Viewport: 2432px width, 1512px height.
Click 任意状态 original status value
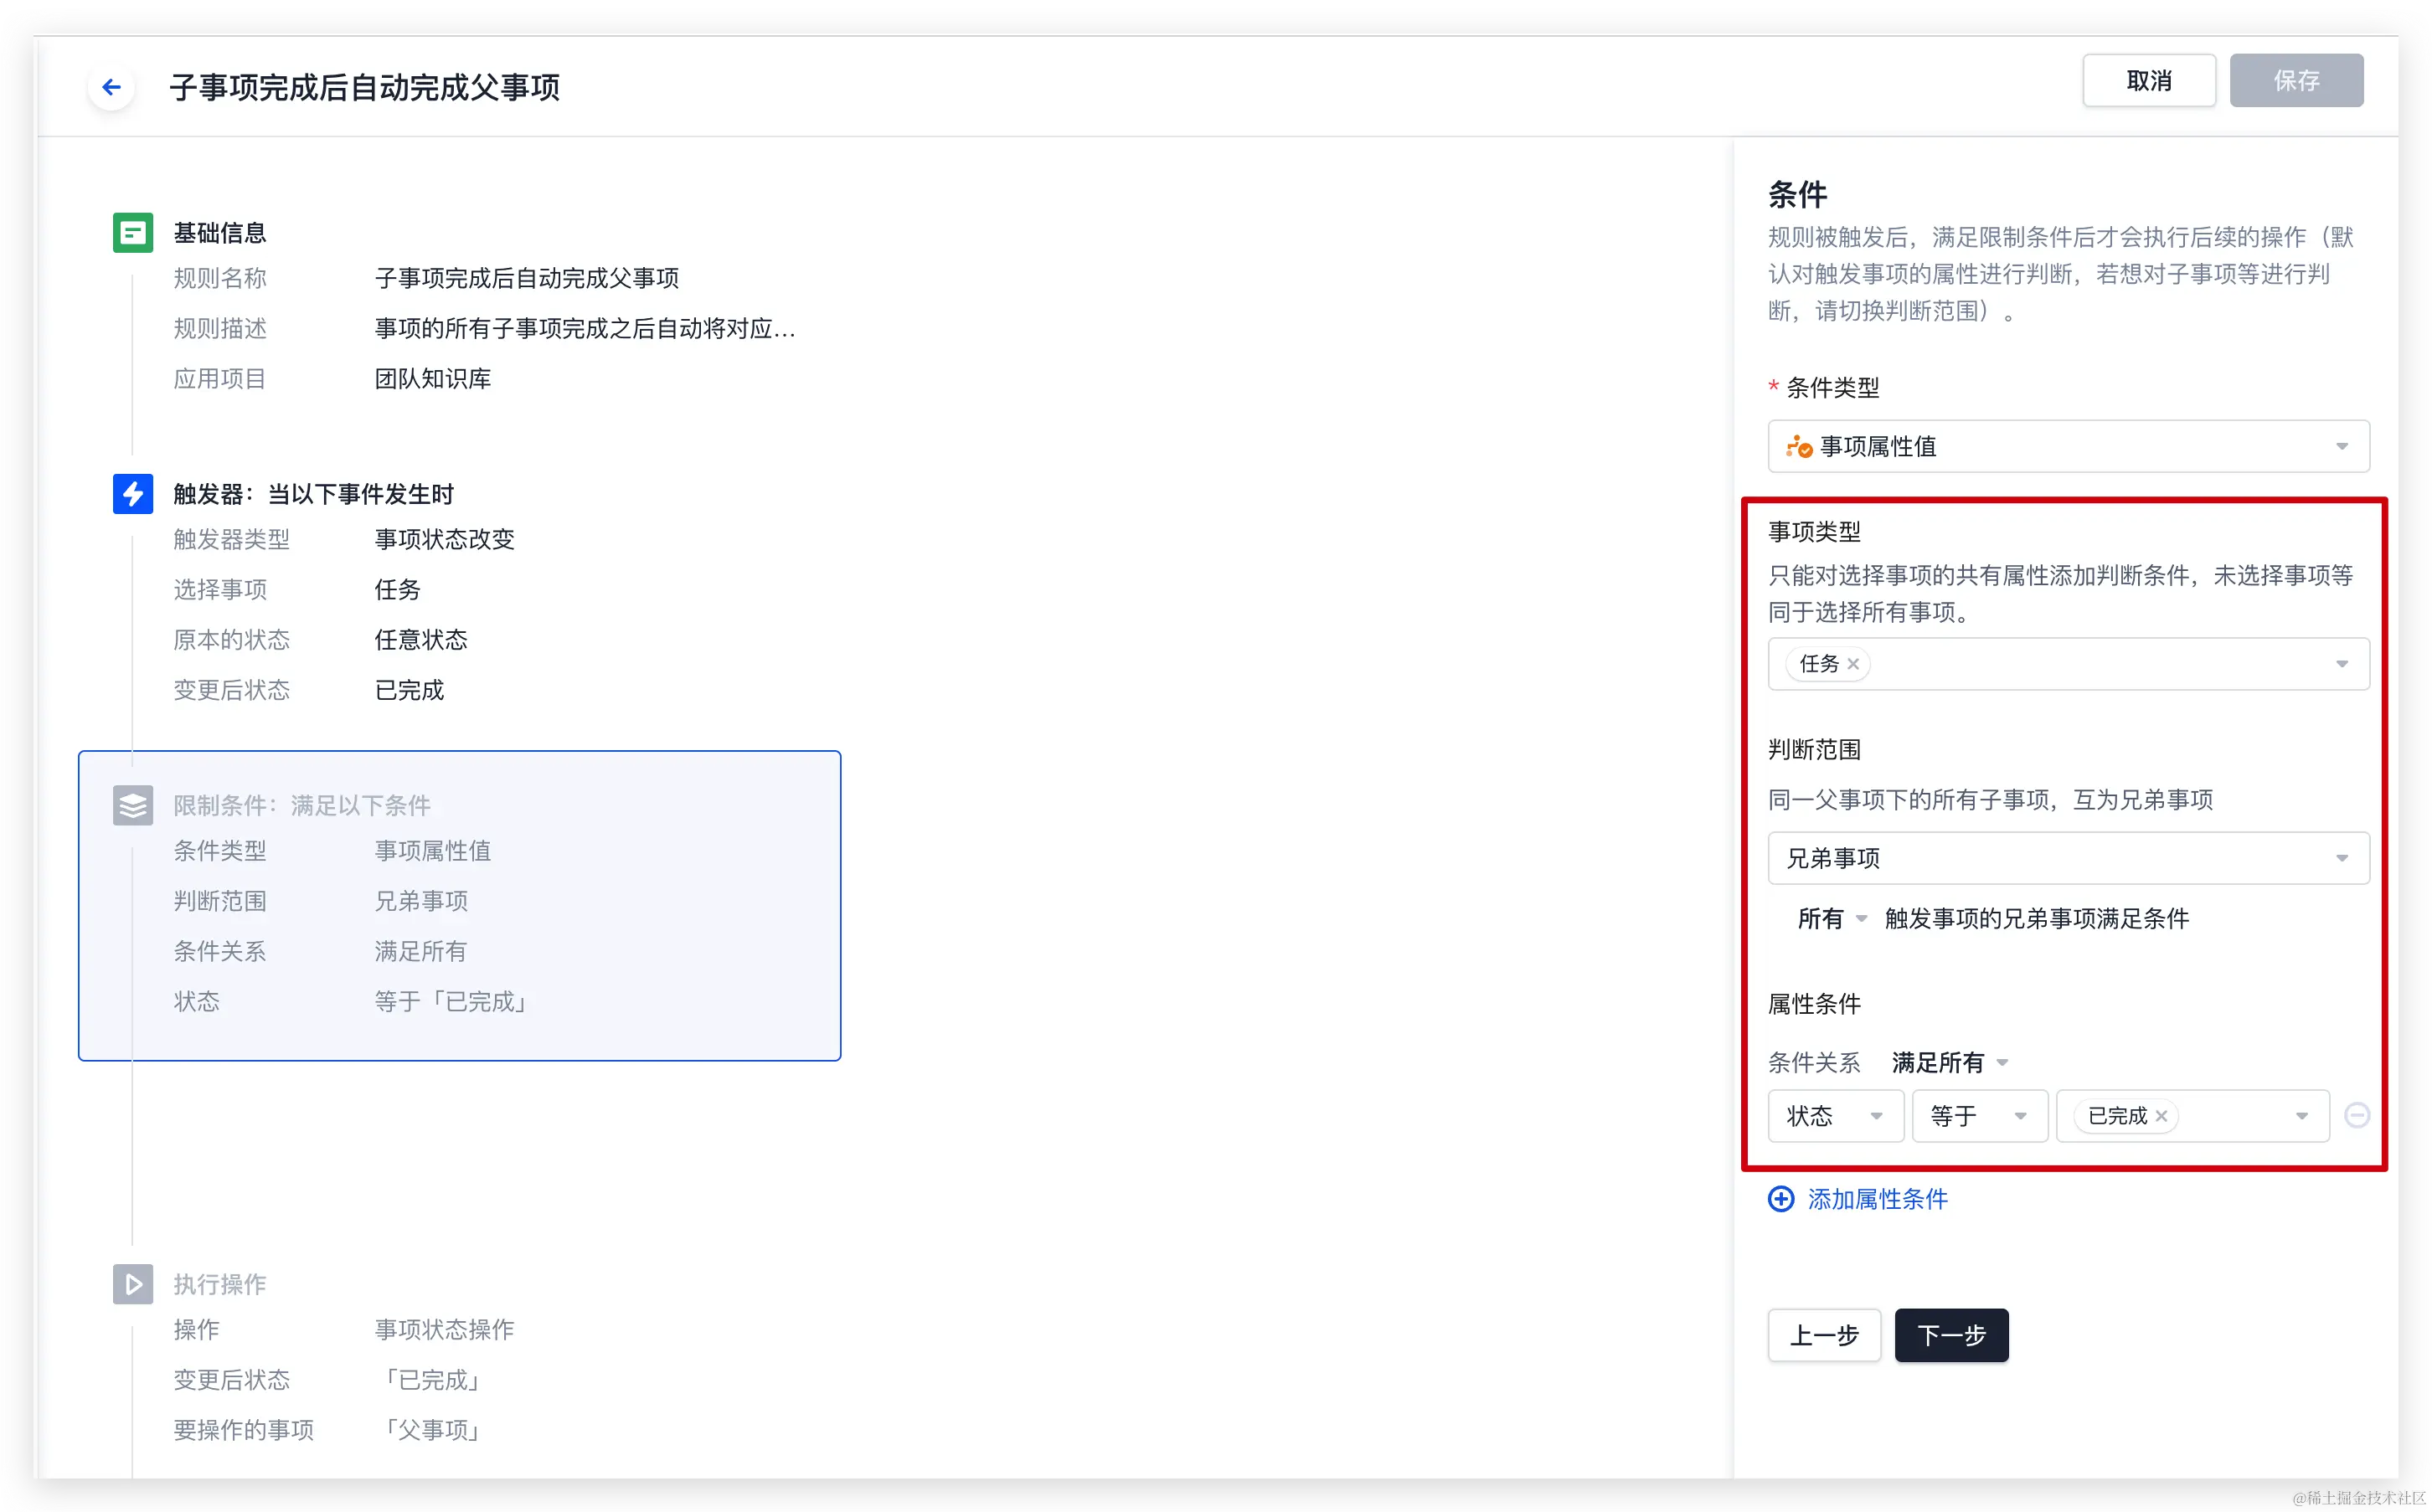point(421,640)
